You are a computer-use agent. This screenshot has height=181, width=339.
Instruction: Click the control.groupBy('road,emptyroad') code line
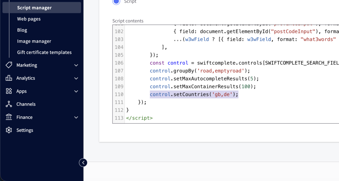200,71
